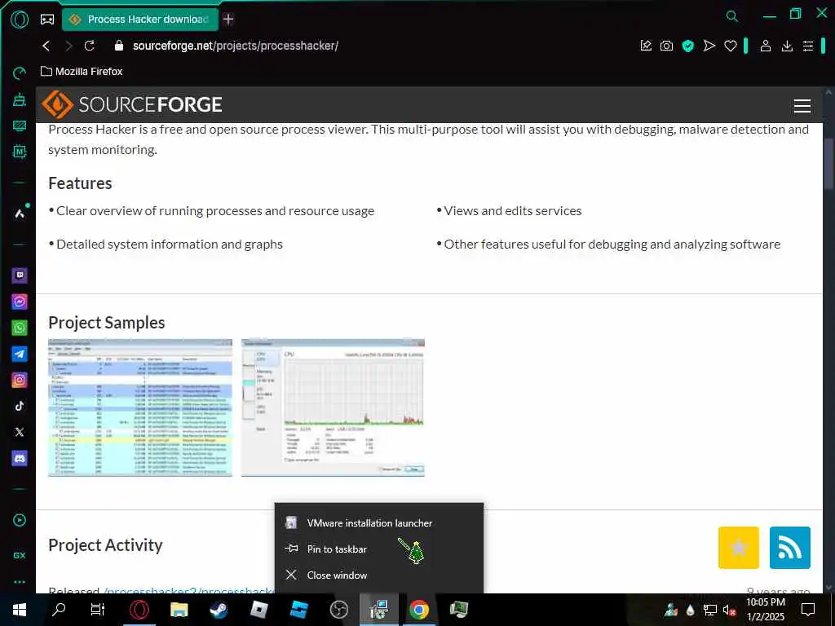Open the Aria AI sidebar icon
The image size is (835, 626).
coord(20,213)
